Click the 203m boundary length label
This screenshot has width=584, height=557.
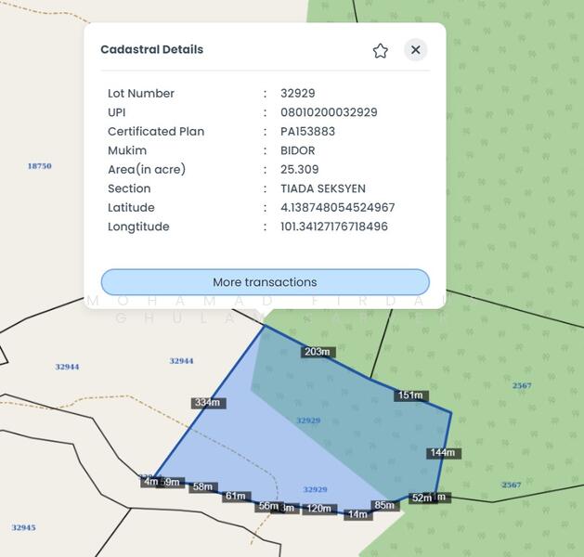point(317,352)
